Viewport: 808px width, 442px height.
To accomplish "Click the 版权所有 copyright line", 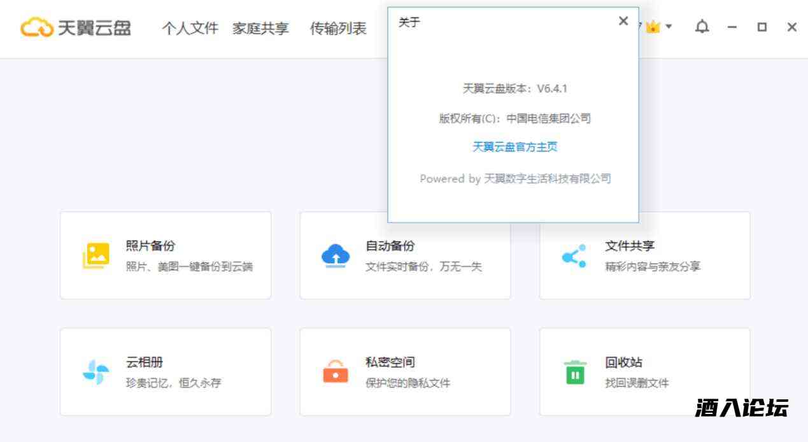I will [x=515, y=118].
